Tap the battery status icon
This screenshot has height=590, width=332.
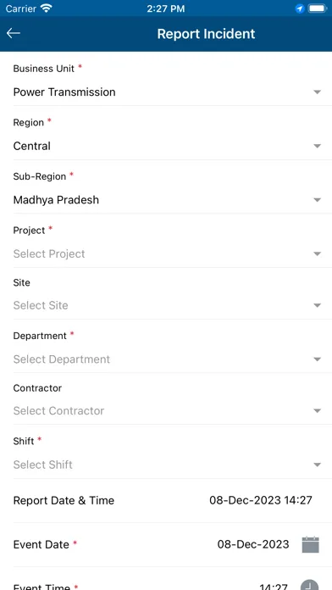click(318, 8)
